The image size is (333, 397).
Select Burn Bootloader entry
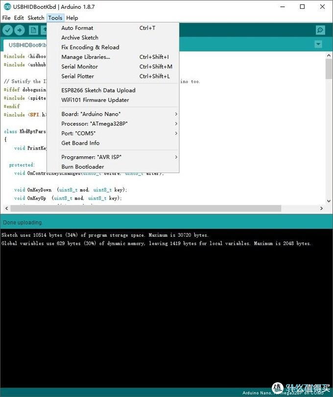[113, 167]
